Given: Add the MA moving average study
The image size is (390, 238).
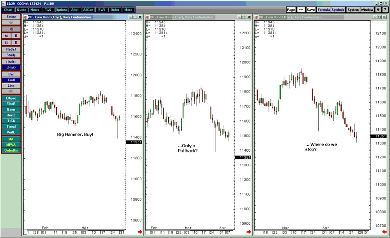Looking at the screenshot, I should click(x=11, y=139).
